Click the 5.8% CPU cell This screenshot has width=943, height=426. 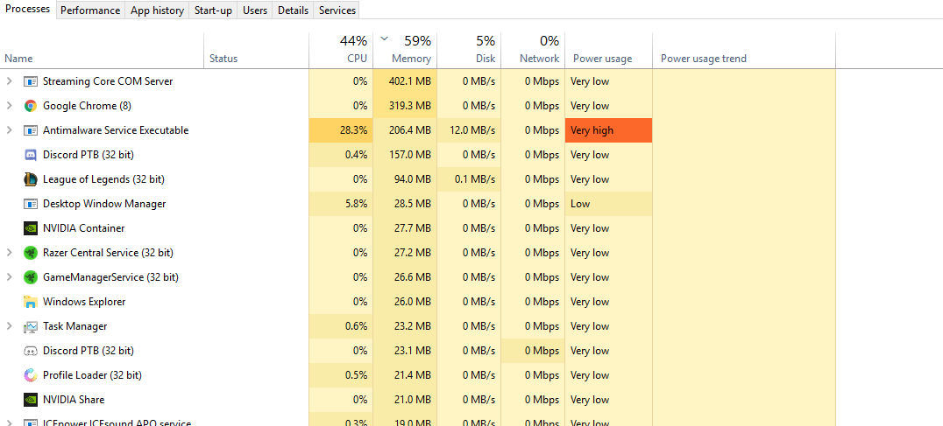click(341, 204)
